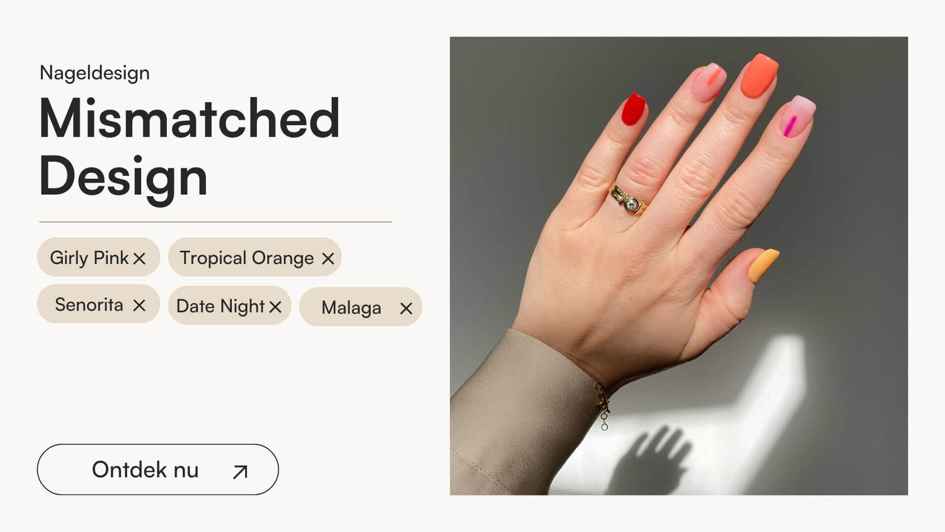
Task: Remove the Tropical Orange tag
Action: pyautogui.click(x=328, y=258)
